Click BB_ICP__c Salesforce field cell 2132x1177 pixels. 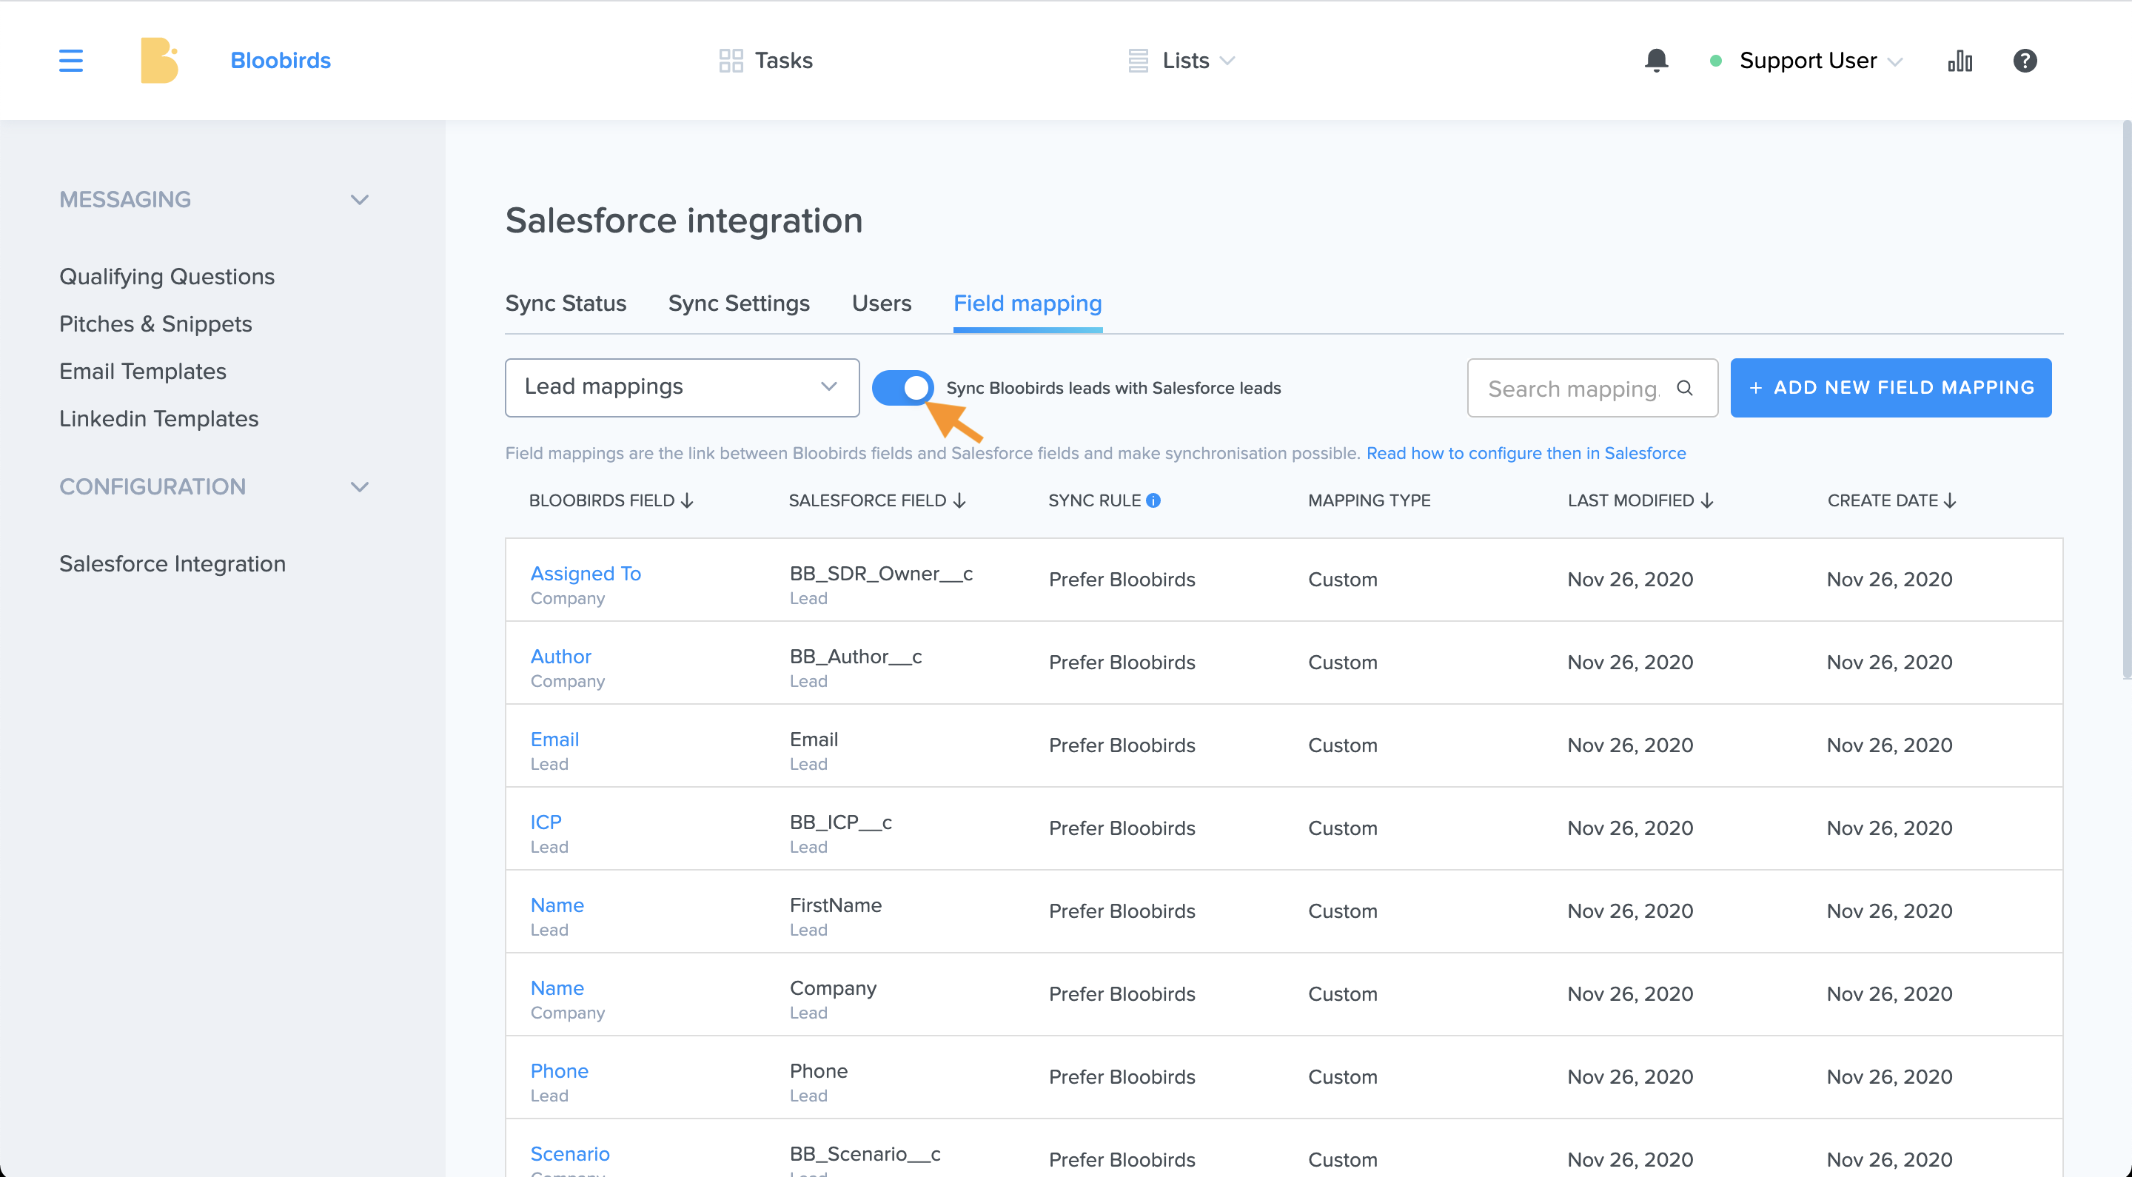click(840, 822)
